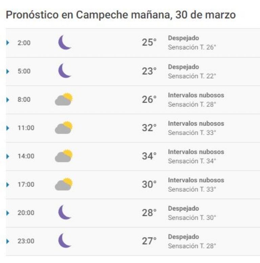Screen dimensions: 260x263
Task: Expand the 17:00 forecast row arrow
Action: (x=8, y=185)
